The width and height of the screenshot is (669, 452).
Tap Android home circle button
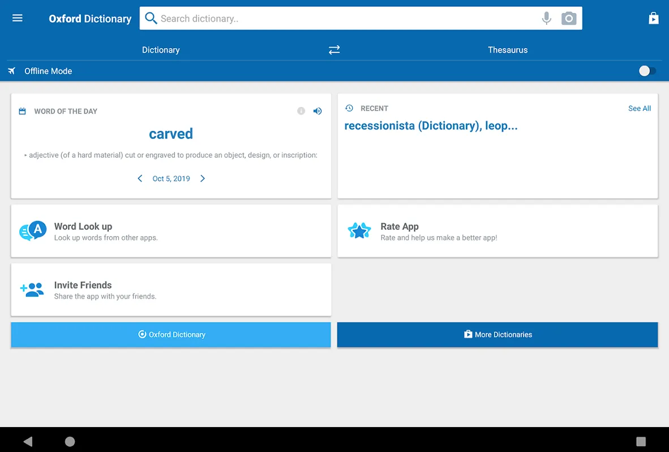tap(70, 441)
